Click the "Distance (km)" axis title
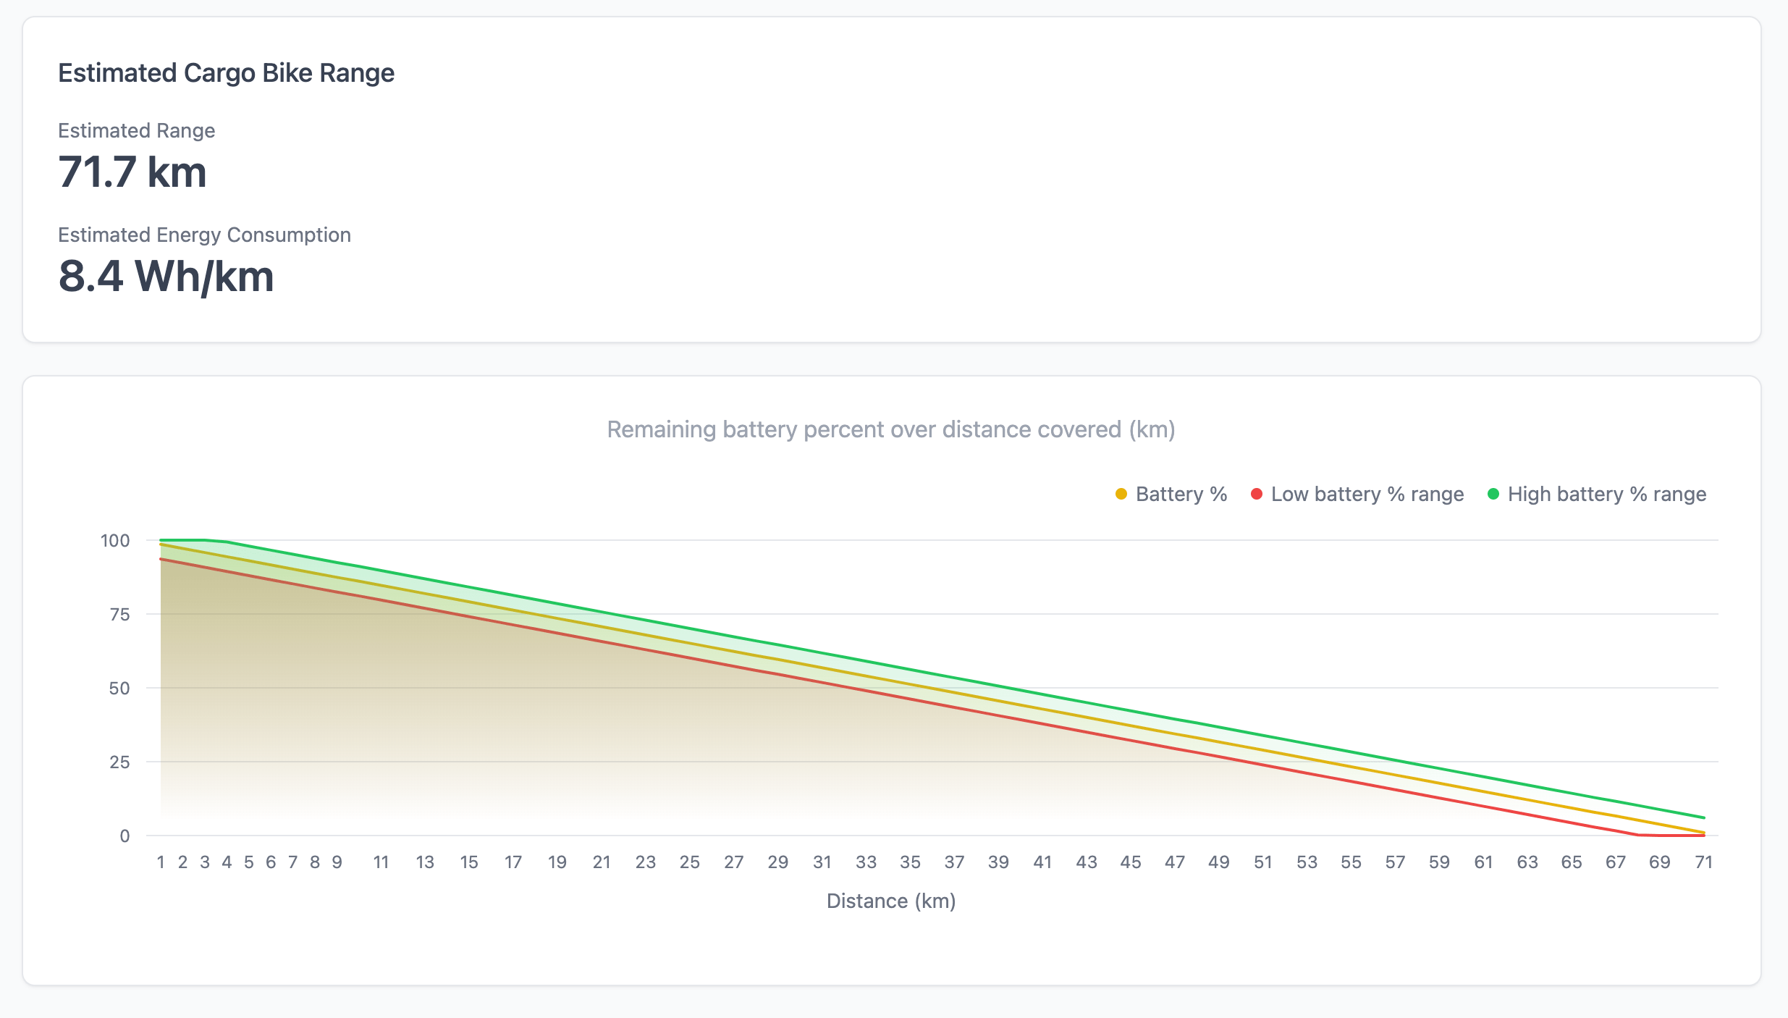 890,901
